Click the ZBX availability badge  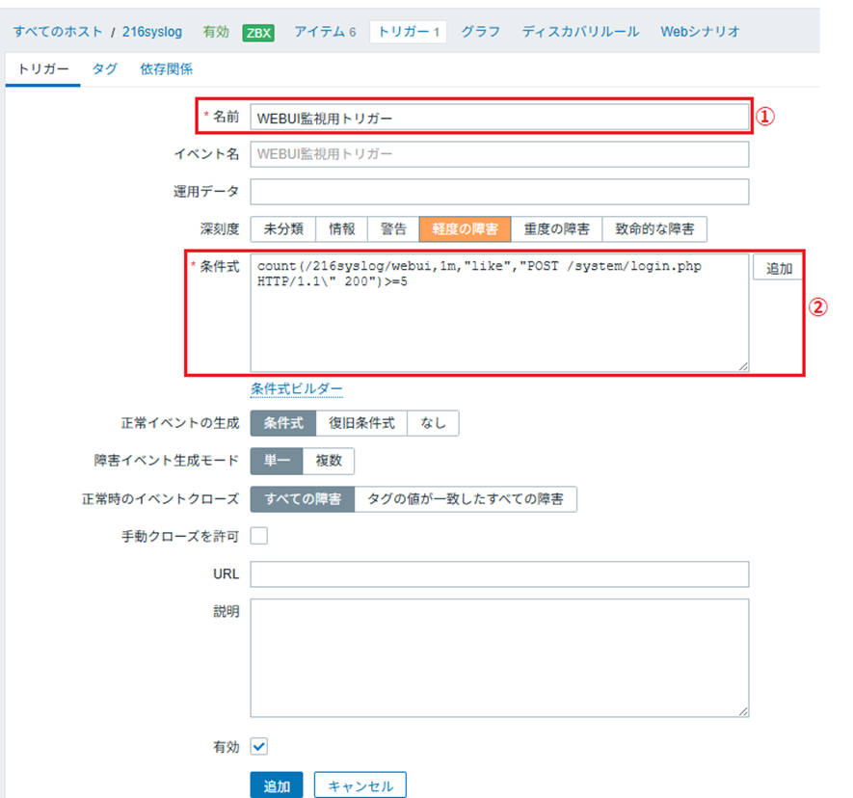[258, 32]
